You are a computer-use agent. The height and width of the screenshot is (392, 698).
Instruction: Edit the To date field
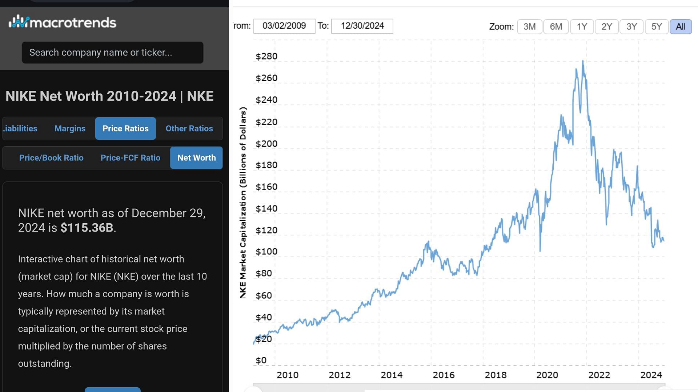point(362,26)
